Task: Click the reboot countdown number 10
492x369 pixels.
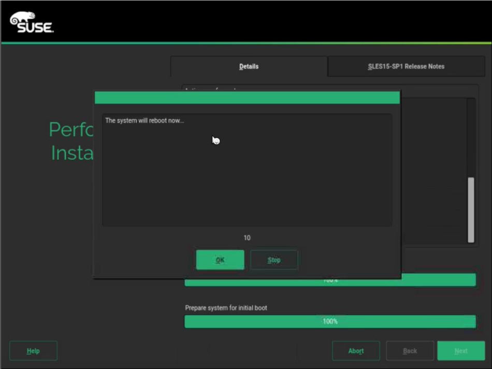Action: pyautogui.click(x=247, y=238)
